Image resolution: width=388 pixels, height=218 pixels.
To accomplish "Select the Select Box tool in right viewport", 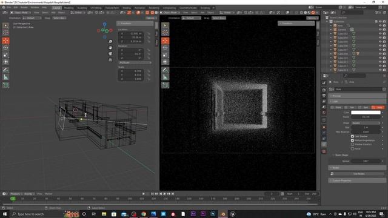I will [166, 25].
